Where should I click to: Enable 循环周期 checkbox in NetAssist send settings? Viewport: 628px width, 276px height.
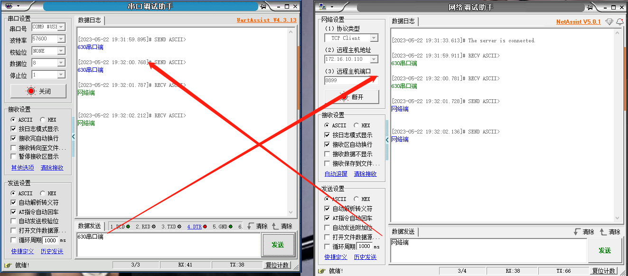click(327, 247)
